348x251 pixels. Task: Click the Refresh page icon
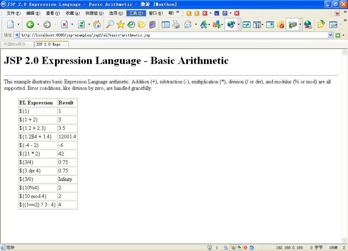pos(82,24)
